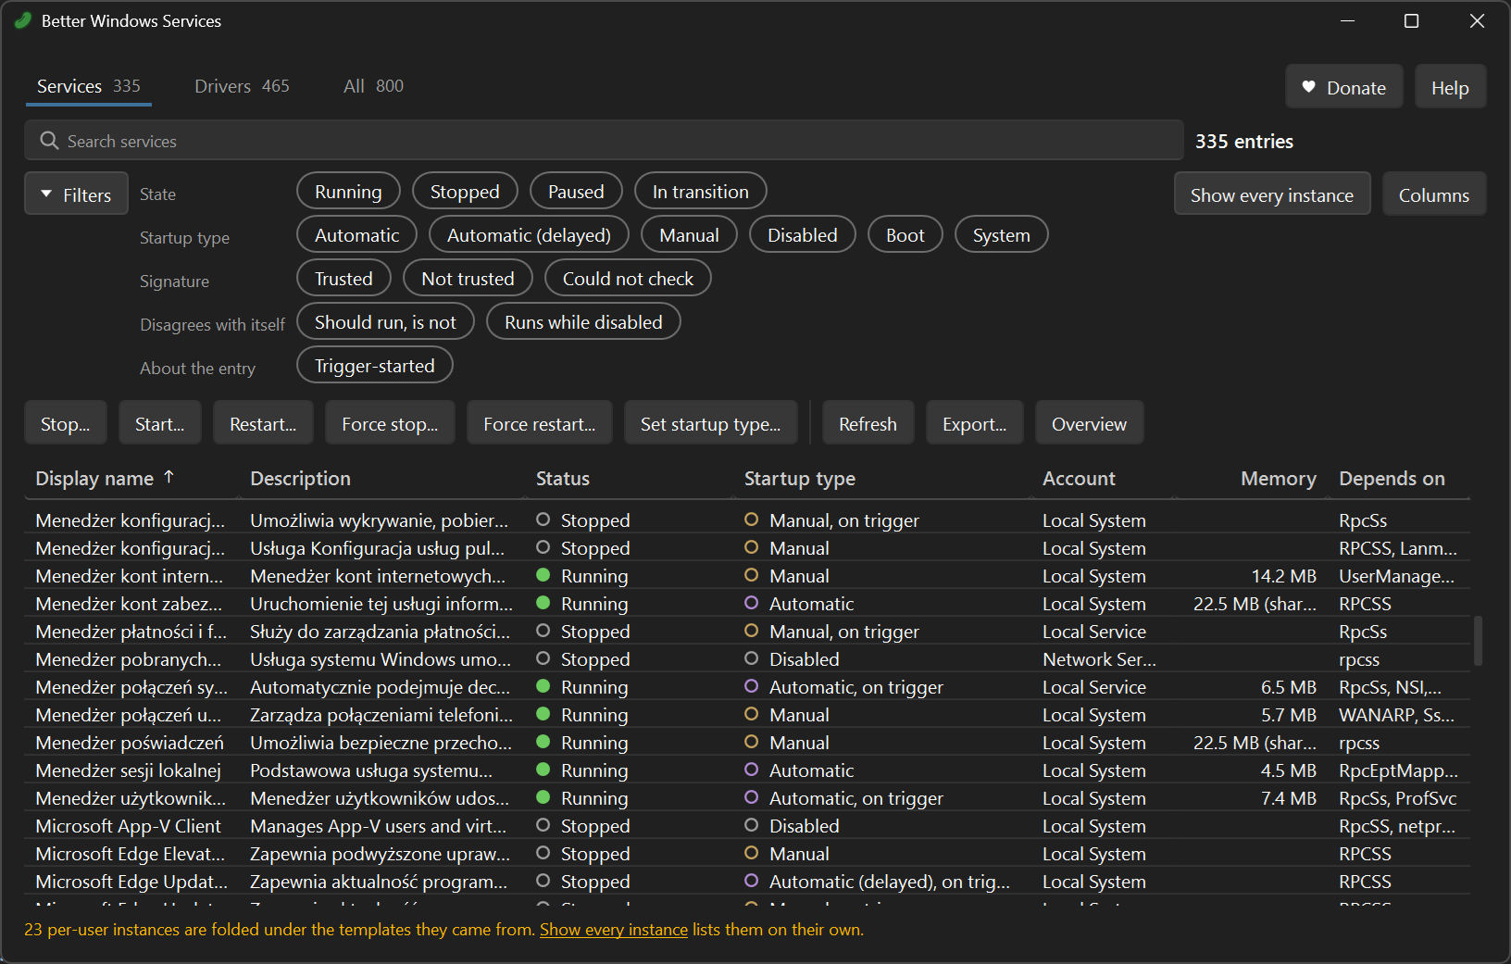This screenshot has width=1511, height=964.
Task: Click the Show every instance button
Action: (1271, 194)
